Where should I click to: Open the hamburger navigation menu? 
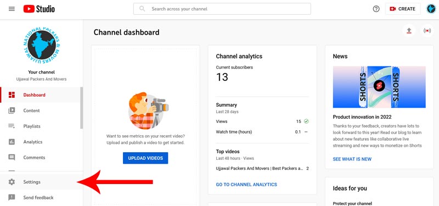12,9
